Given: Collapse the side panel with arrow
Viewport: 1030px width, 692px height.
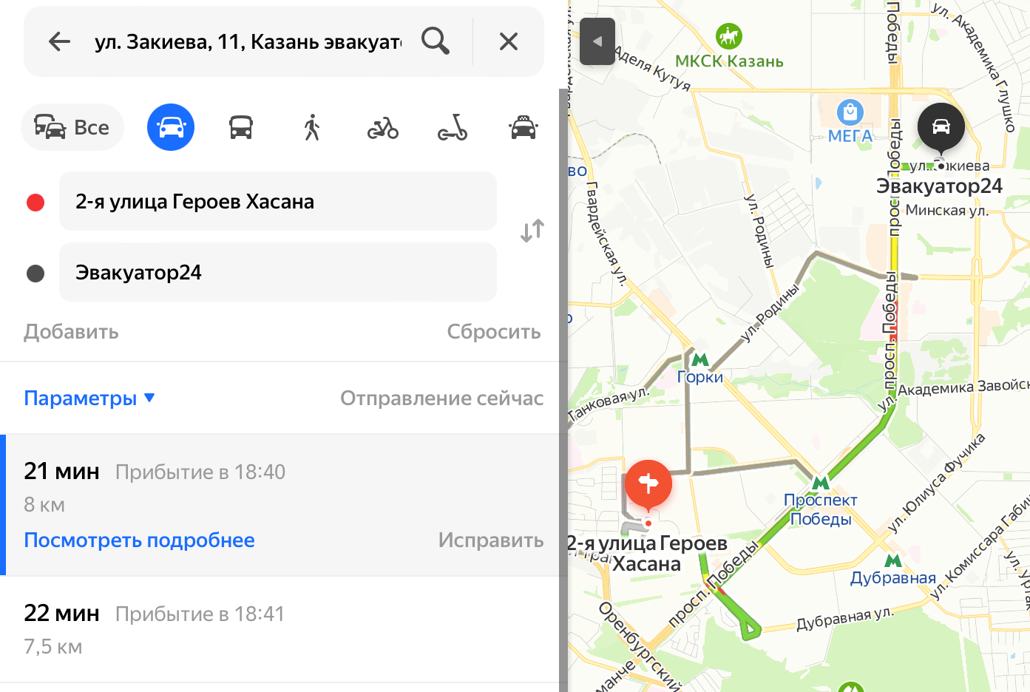Looking at the screenshot, I should (x=597, y=41).
